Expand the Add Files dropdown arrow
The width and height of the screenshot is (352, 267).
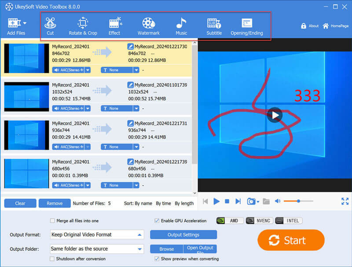pyautogui.click(x=25, y=23)
